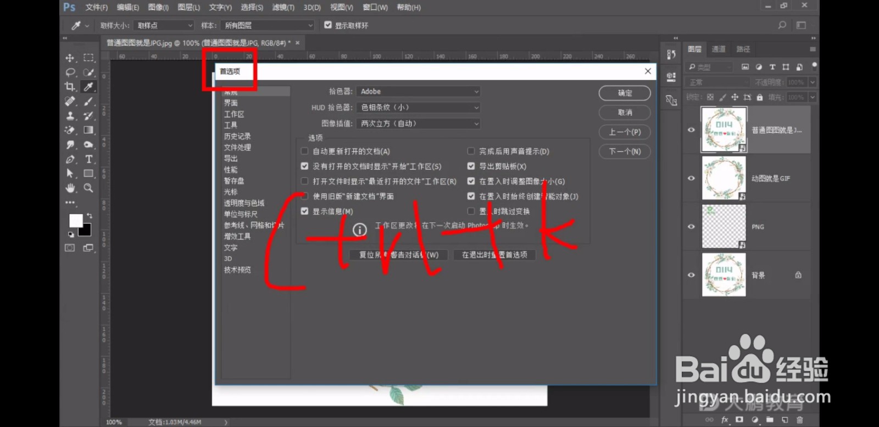
Task: Swap foreground and background colors
Action: coord(90,216)
